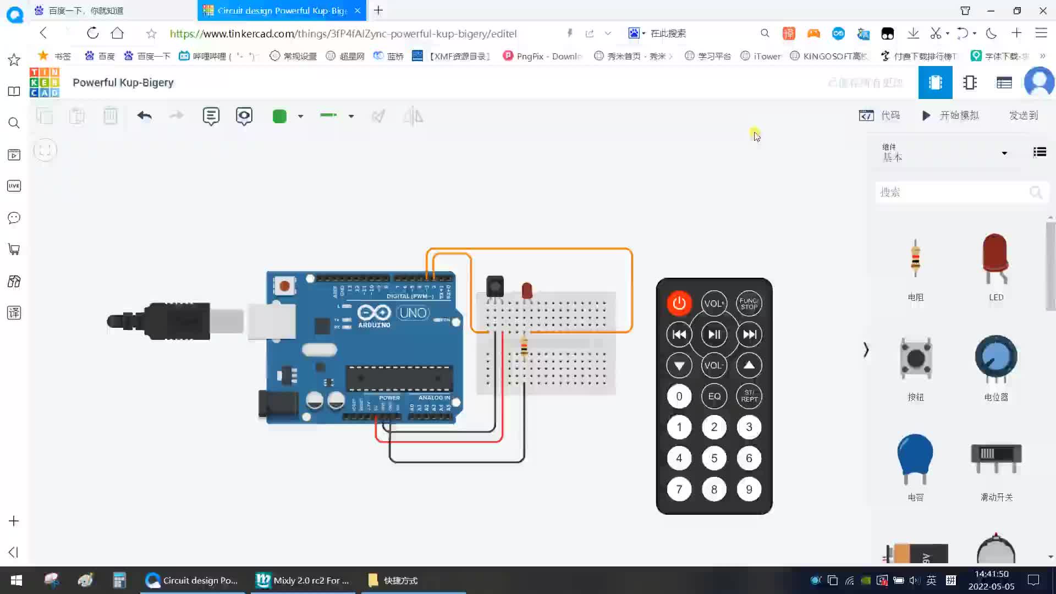Start simulation with 开始模拟
This screenshot has width=1056, height=594.
pos(950,116)
